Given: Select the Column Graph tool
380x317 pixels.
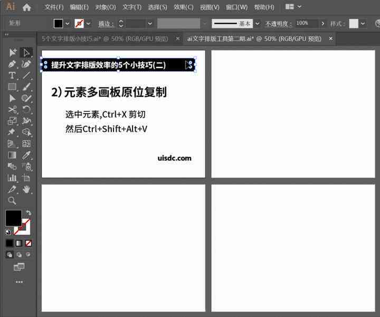Looking at the screenshot, I should (12, 178).
